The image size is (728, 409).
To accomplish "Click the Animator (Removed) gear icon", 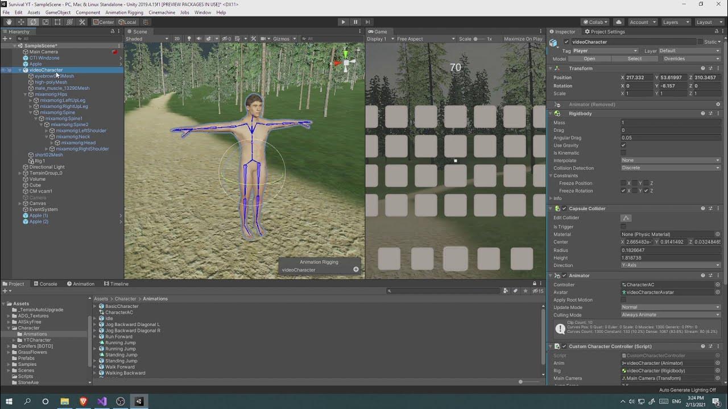I will pos(718,105).
